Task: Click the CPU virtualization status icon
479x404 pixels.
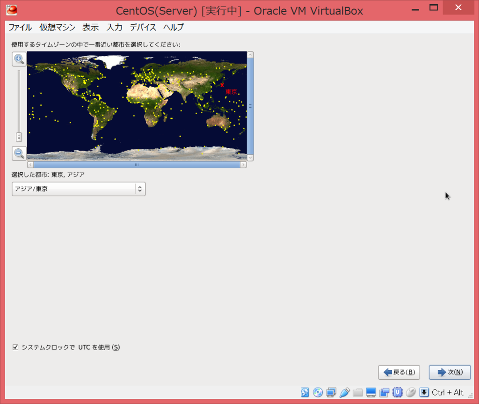Action: pos(398,392)
